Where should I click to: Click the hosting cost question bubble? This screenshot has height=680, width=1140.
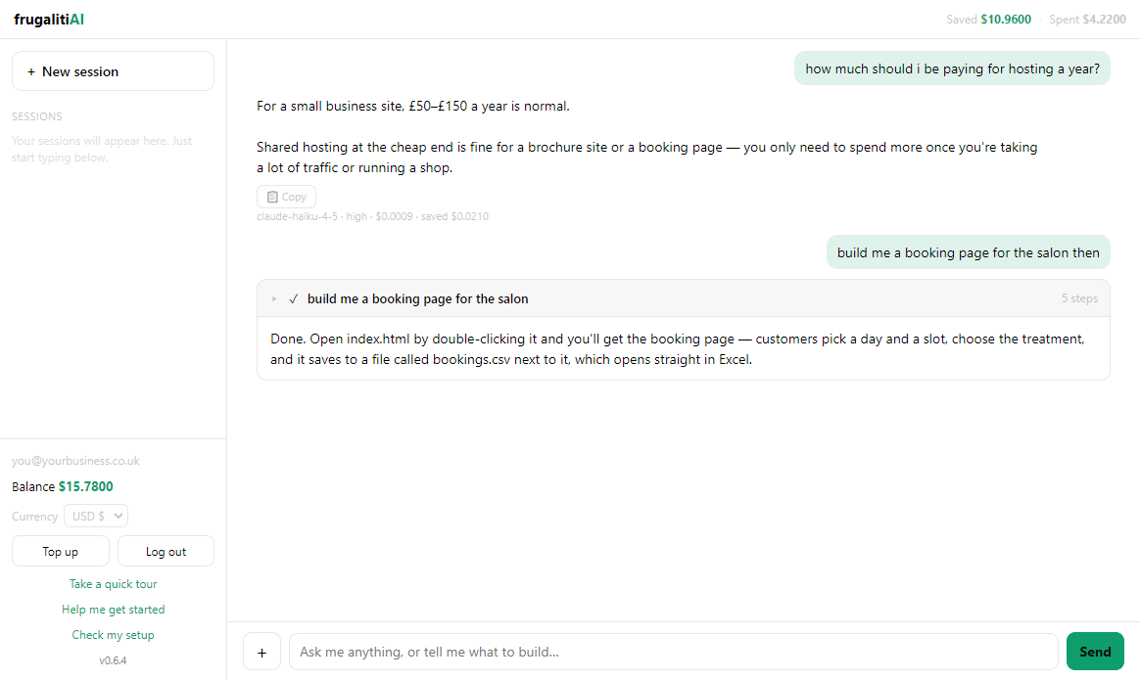952,68
